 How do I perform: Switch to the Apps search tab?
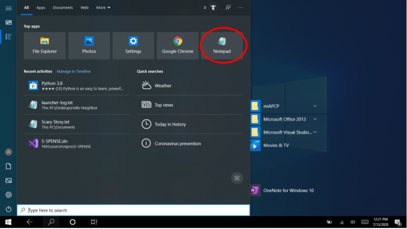41,7
